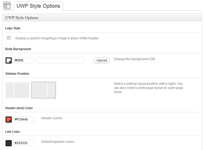The width and height of the screenshot is (205, 150).
Task: Open the Body Background color picker swatch
Action: (x=9, y=61)
